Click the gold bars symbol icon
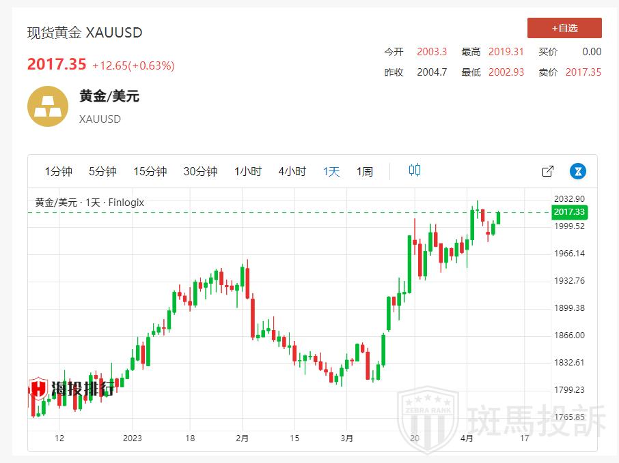Image resolution: width=619 pixels, height=463 pixels. (x=47, y=106)
